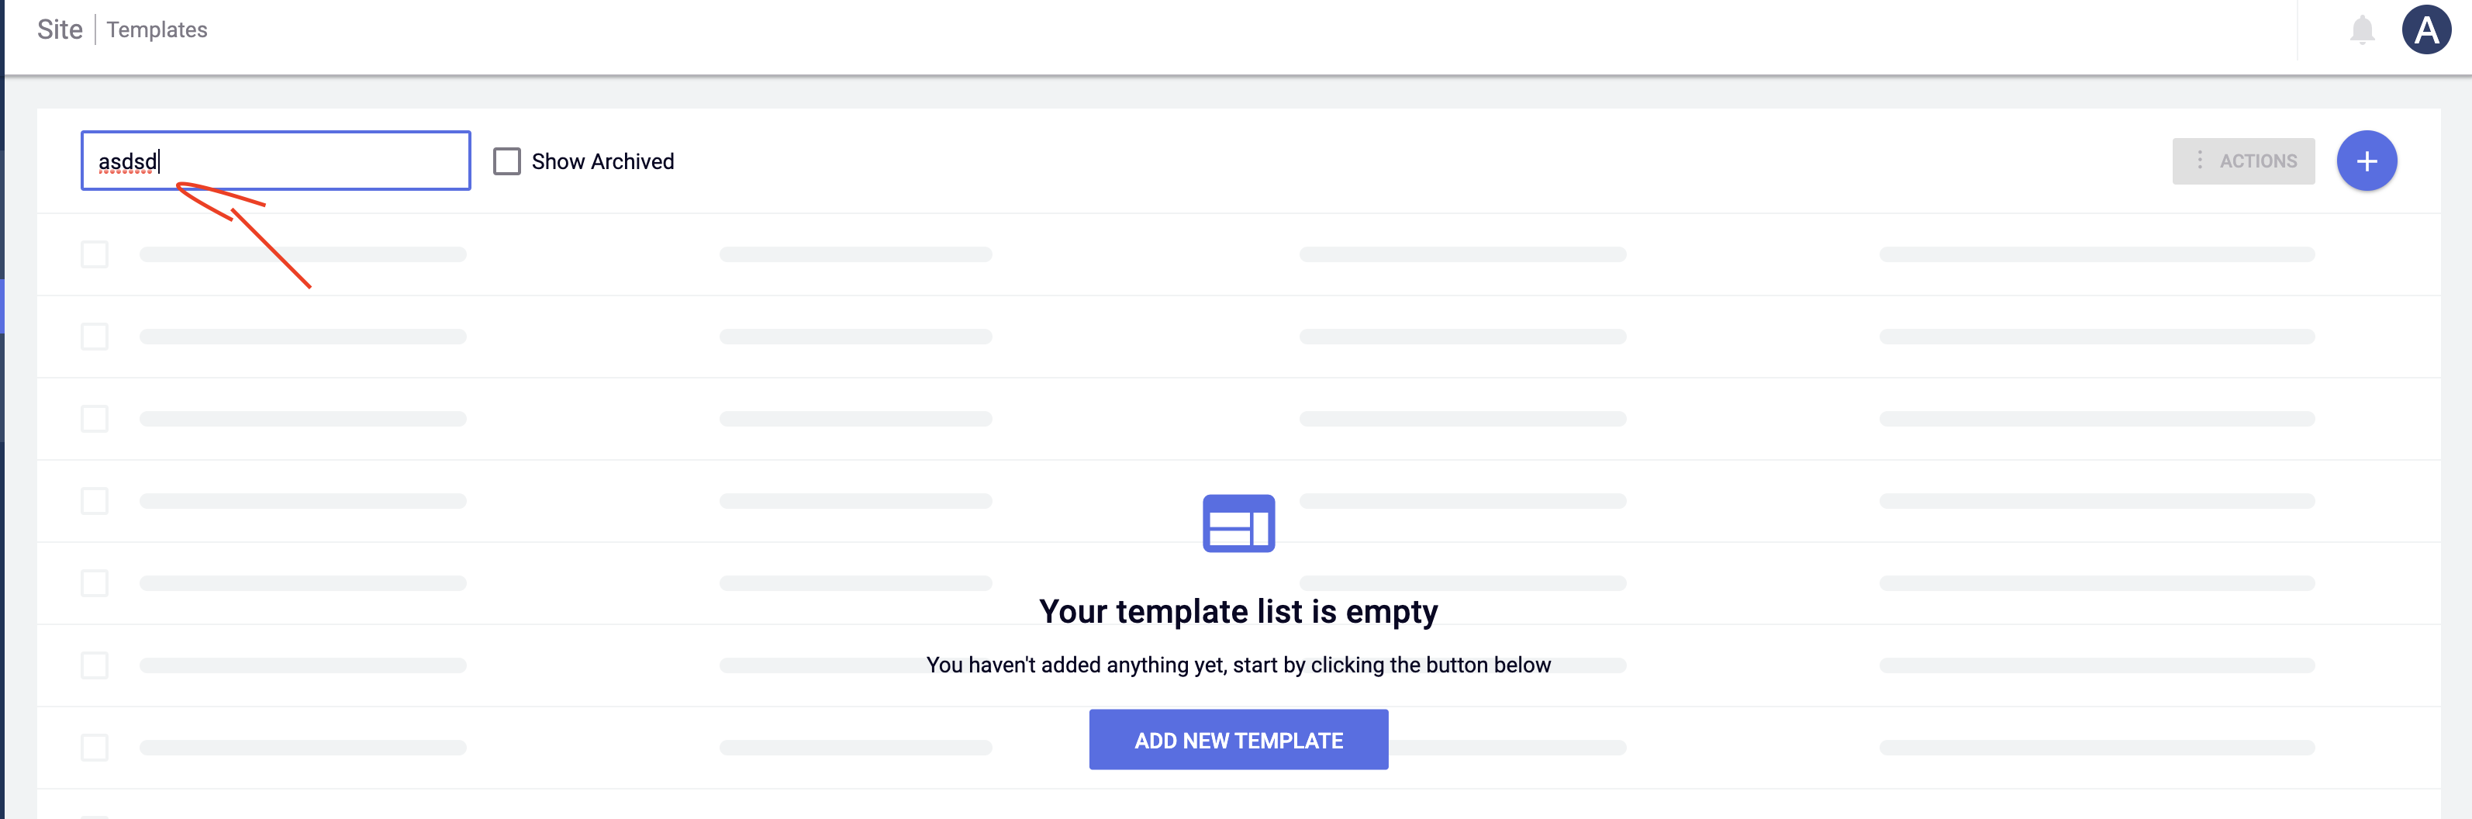Click the notification bell in the header
2472x819 pixels.
(2363, 29)
